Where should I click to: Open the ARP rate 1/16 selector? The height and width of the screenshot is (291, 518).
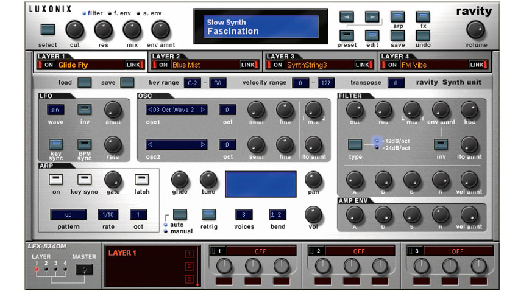pyautogui.click(x=108, y=214)
